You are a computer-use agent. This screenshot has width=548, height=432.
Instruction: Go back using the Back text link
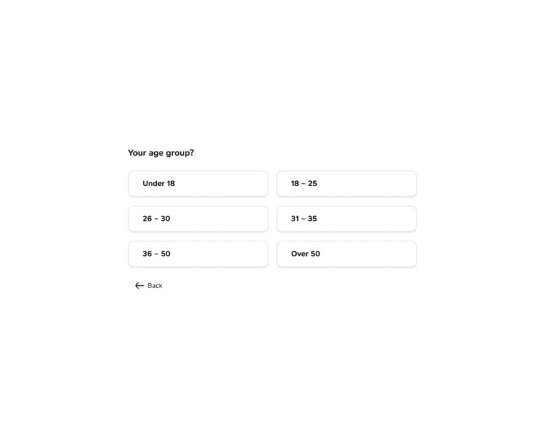(155, 286)
